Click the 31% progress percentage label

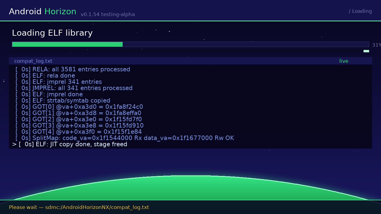(x=377, y=45)
